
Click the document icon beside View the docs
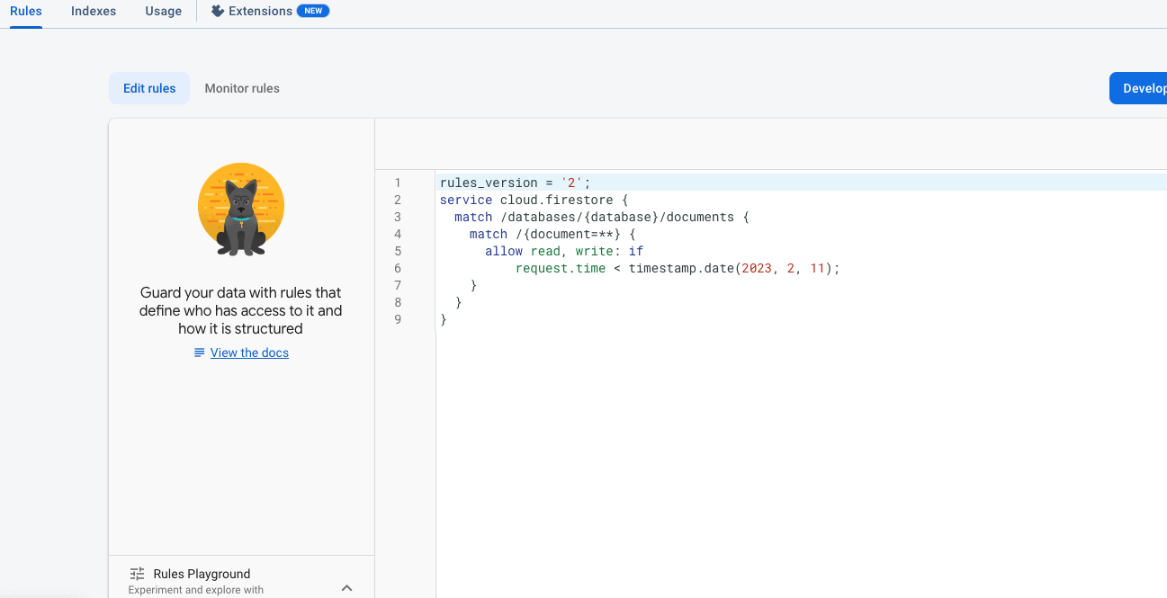tap(200, 353)
